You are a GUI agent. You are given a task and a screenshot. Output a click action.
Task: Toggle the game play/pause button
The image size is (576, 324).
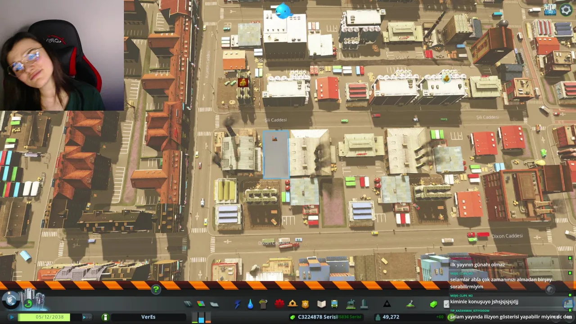tap(12, 317)
